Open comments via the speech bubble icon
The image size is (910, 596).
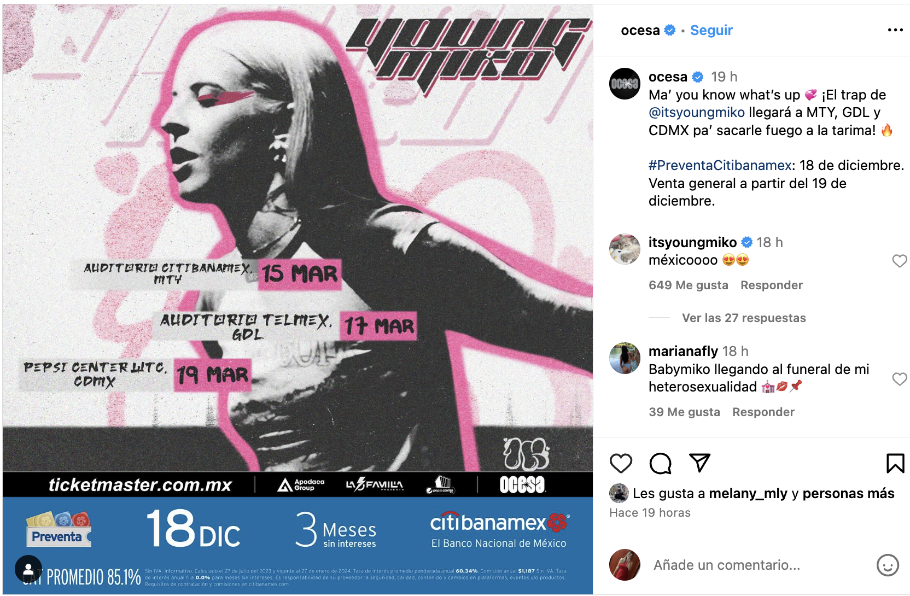(x=660, y=464)
